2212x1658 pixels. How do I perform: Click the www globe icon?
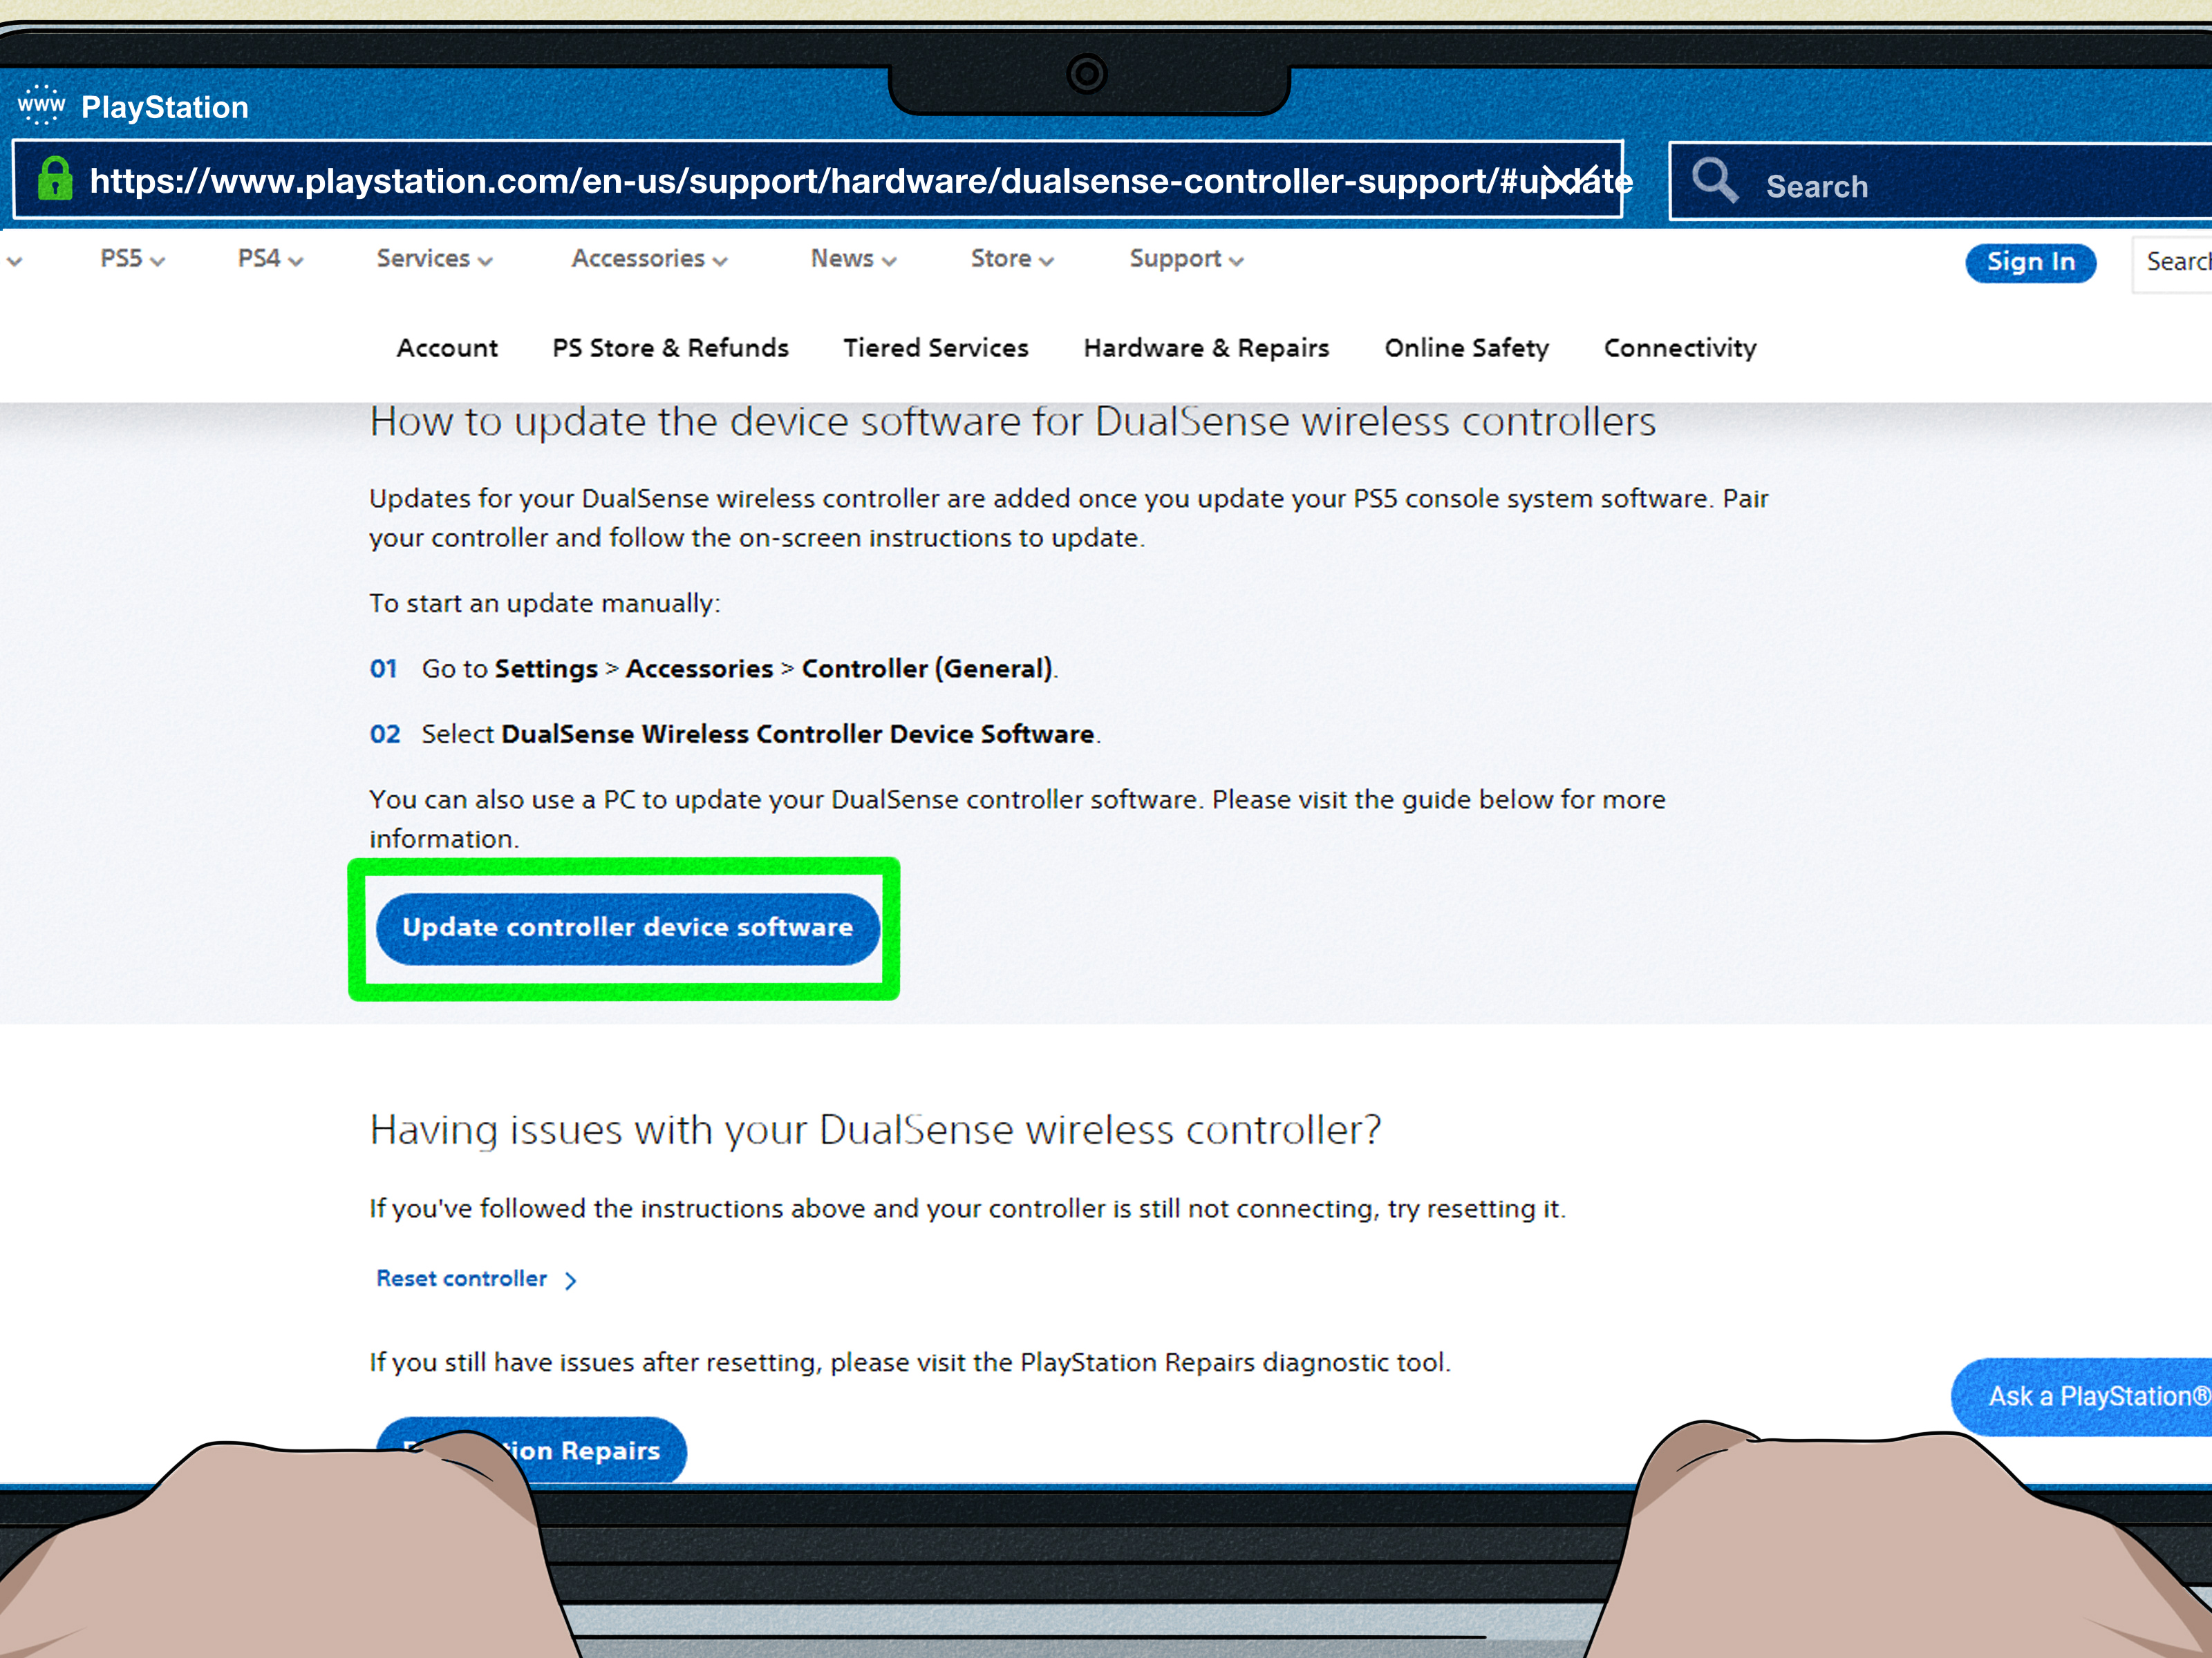click(41, 104)
